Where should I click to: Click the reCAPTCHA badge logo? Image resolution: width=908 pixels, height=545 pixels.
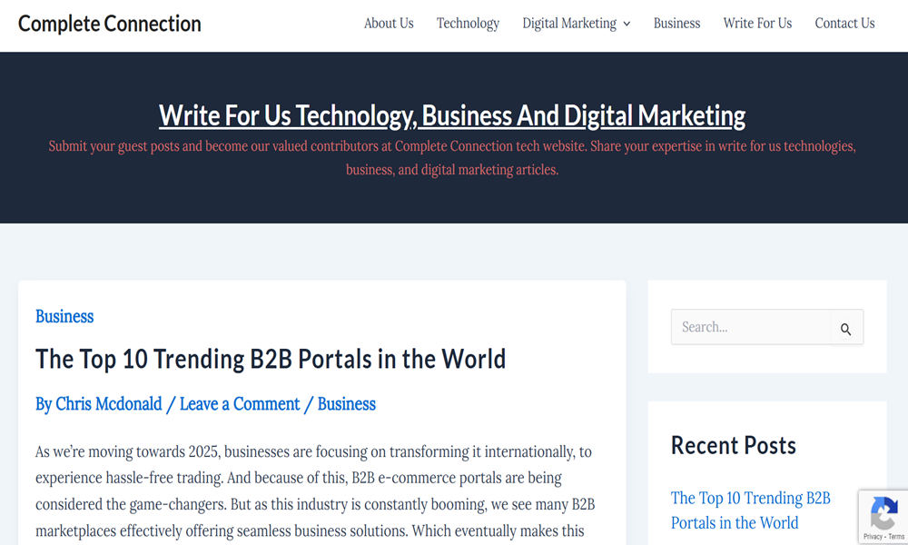883,514
